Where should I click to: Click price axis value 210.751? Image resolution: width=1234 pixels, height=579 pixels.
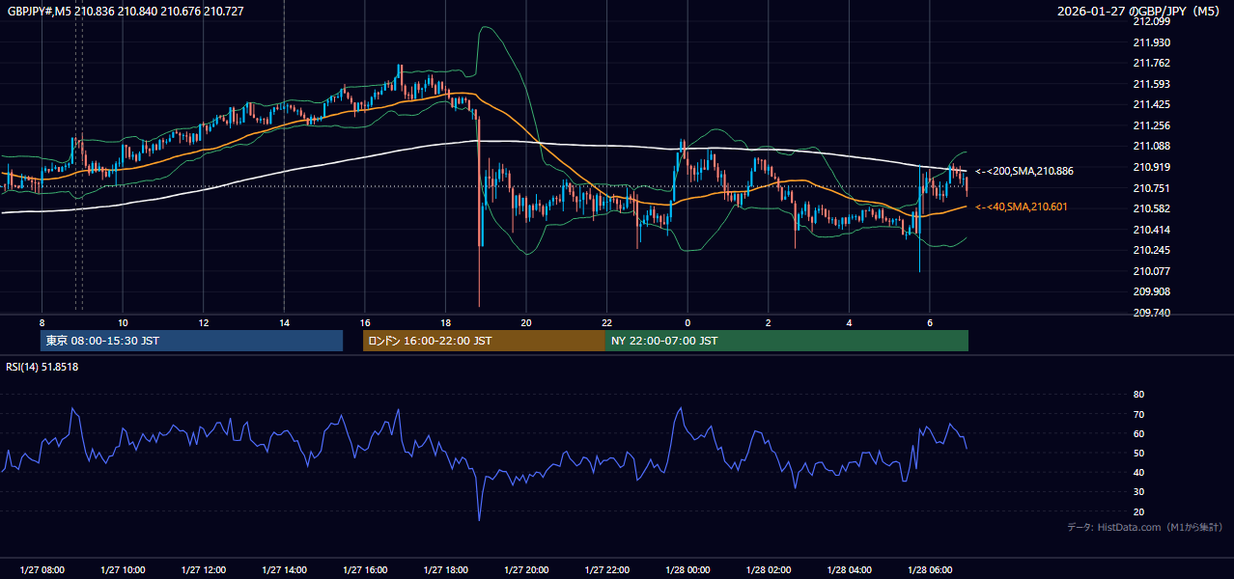click(x=1151, y=188)
